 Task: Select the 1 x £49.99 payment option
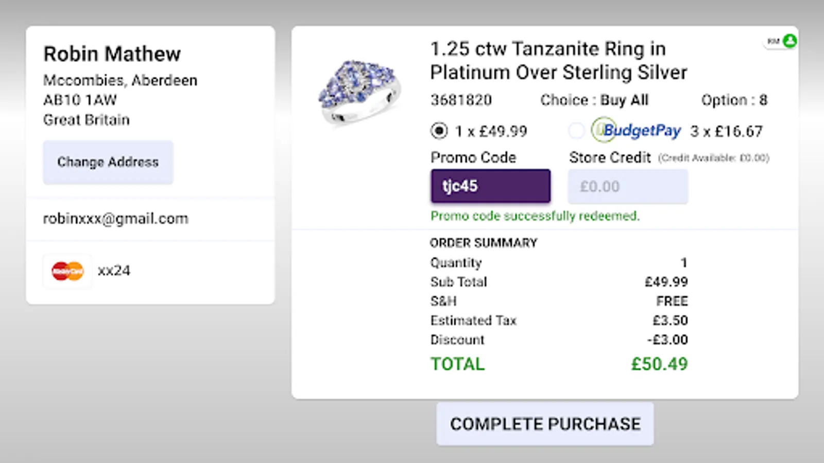tap(439, 131)
